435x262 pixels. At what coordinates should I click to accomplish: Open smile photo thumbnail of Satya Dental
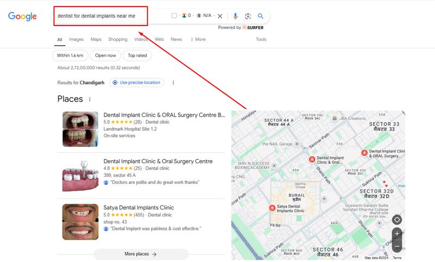click(x=80, y=222)
